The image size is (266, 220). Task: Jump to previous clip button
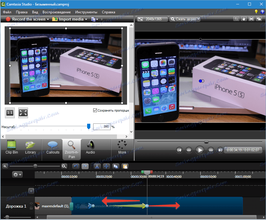click(179, 150)
